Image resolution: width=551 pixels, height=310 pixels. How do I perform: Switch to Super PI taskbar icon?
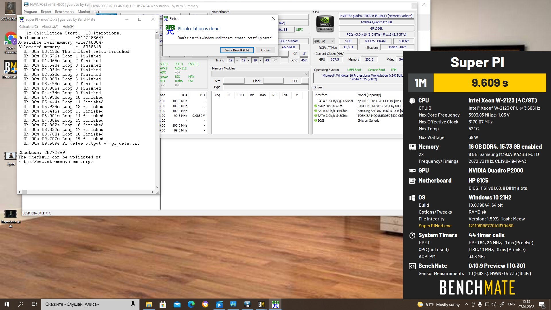[x=275, y=304]
